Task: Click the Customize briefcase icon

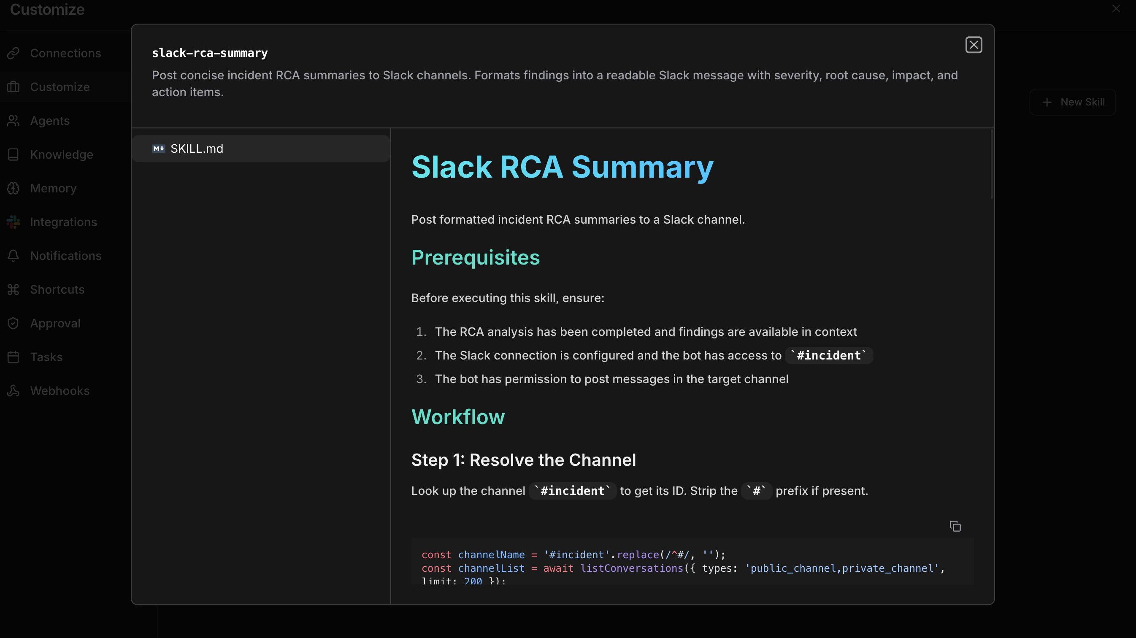Action: click(14, 87)
